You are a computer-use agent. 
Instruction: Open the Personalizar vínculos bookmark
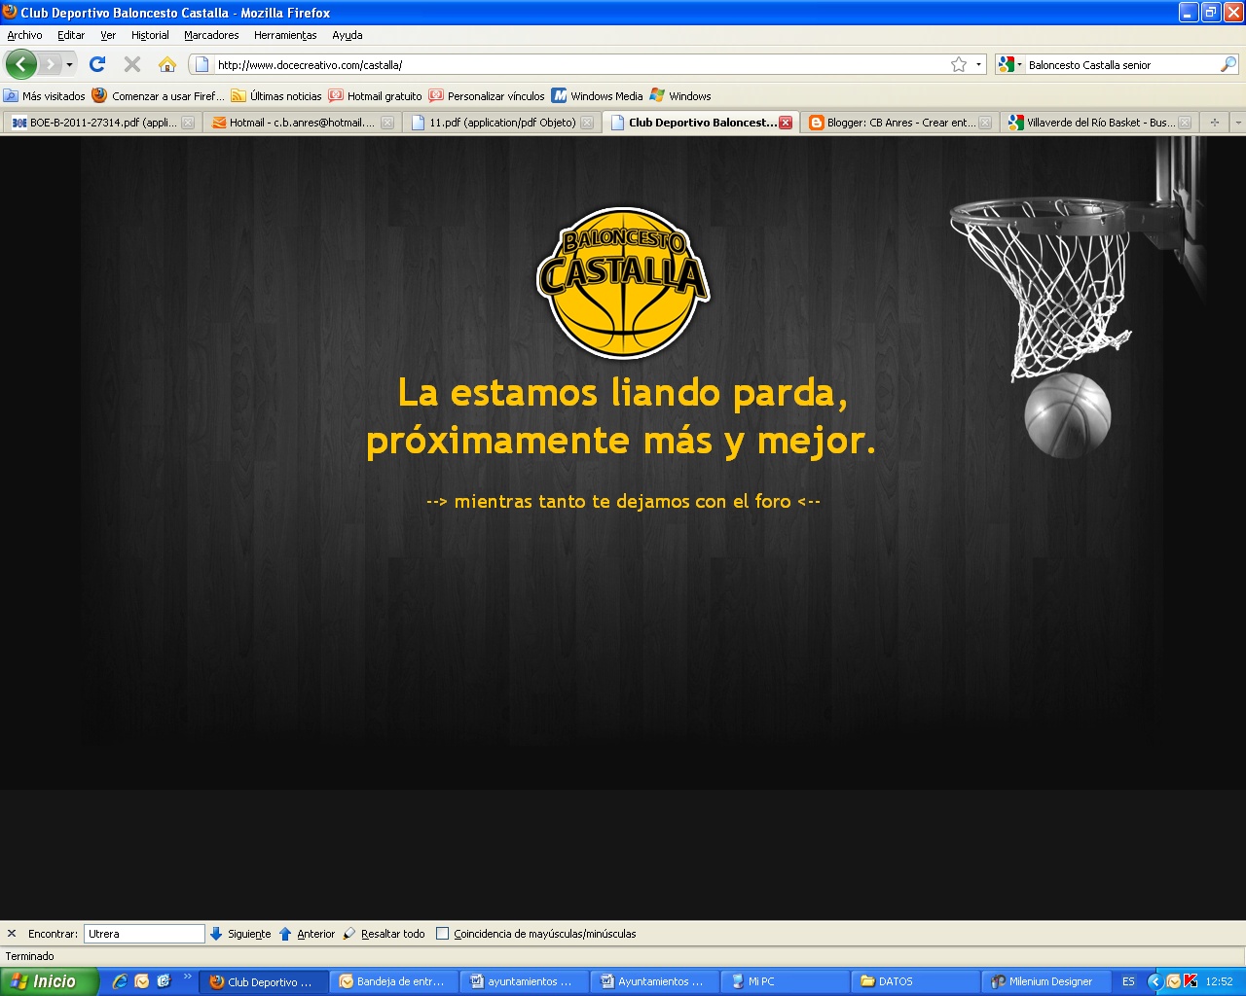(x=487, y=95)
